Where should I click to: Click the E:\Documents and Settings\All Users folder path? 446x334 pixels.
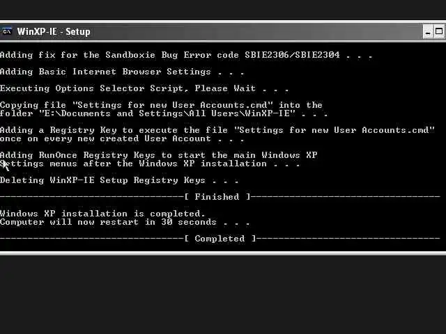pyautogui.click(x=167, y=113)
